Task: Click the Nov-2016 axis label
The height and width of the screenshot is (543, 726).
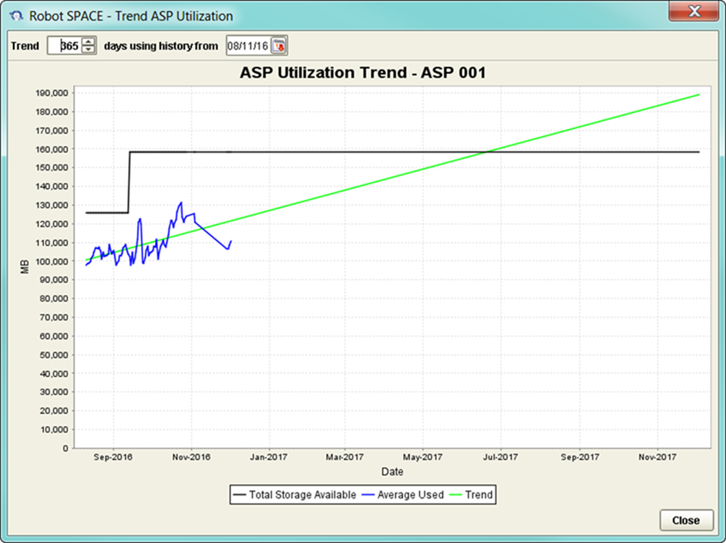Action: pyautogui.click(x=191, y=457)
